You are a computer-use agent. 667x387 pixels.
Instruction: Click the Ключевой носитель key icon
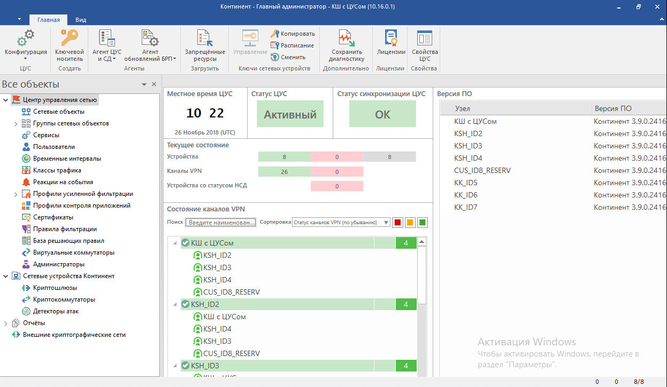click(x=70, y=39)
